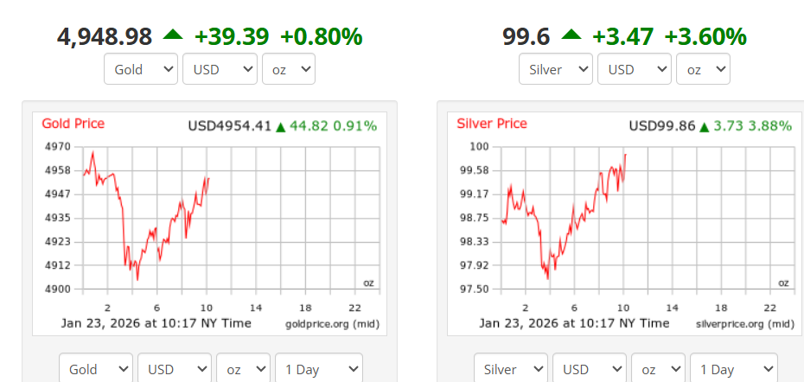Click the goldprice.org (mid) label in the chart
804x382 pixels.
[x=332, y=323]
